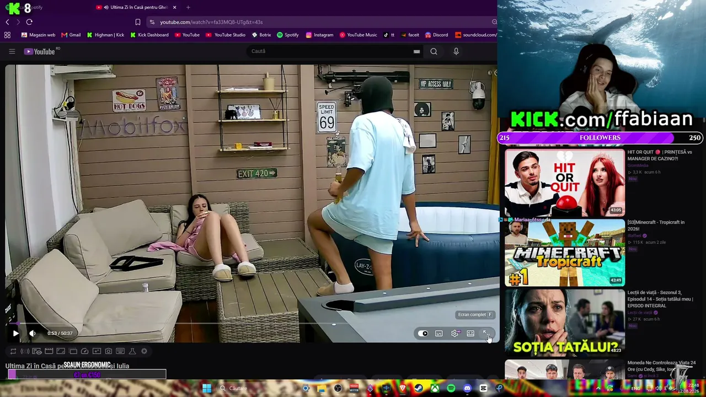
Task: Show hidden system tray icons
Action: pos(598,388)
